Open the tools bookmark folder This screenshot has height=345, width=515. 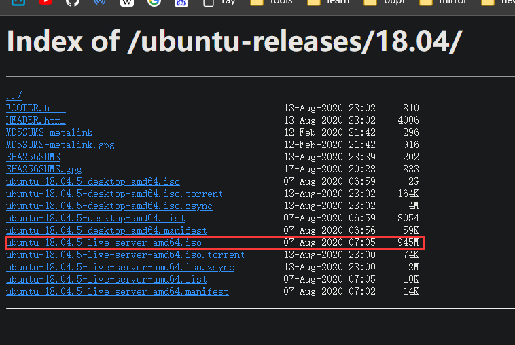tap(271, 2)
